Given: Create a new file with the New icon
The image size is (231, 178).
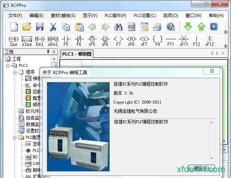Looking at the screenshot, I should click(14, 27).
